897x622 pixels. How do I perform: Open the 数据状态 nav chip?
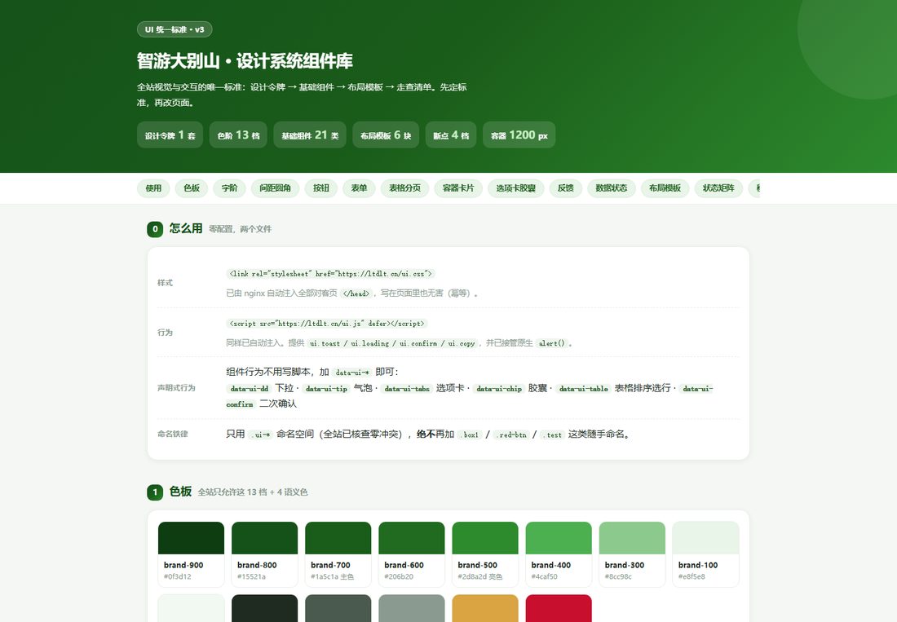coord(612,188)
